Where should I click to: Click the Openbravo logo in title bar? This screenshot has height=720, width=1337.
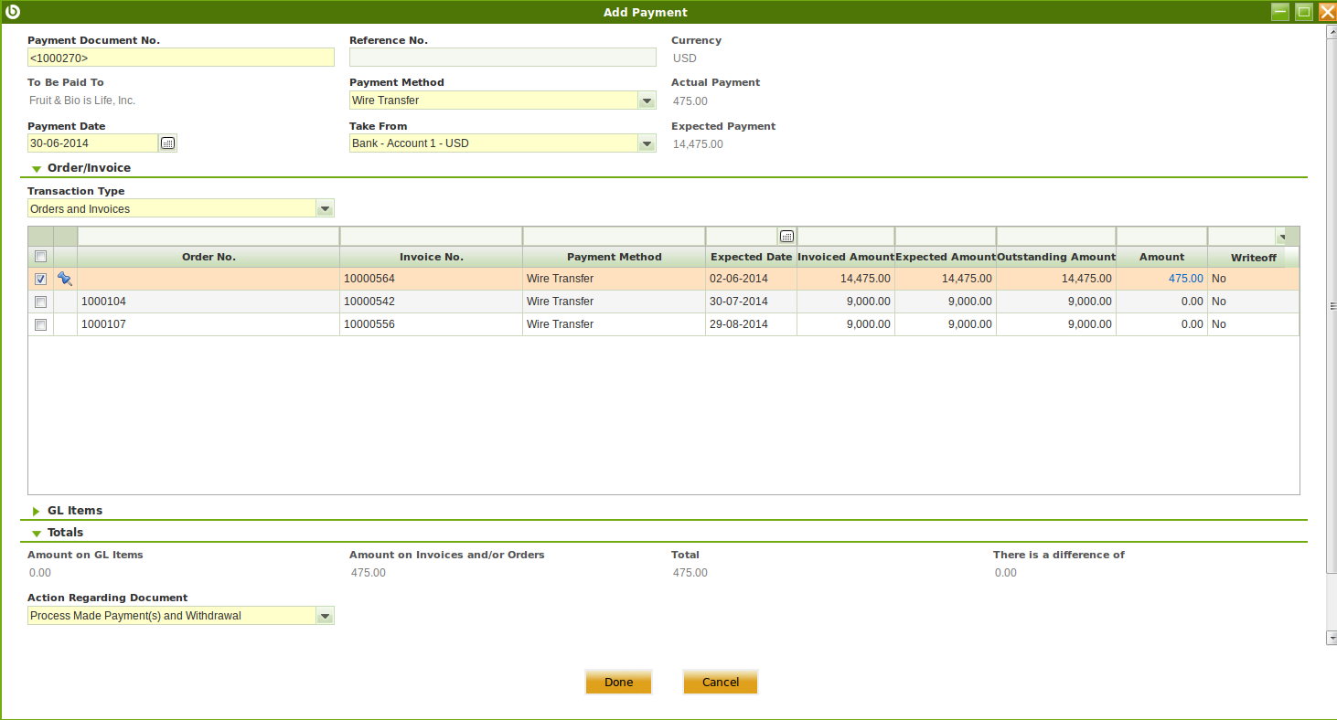point(13,12)
